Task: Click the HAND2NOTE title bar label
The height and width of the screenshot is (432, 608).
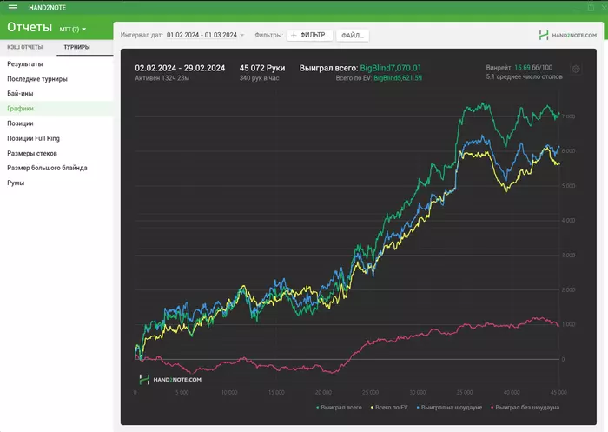Action: pos(47,8)
